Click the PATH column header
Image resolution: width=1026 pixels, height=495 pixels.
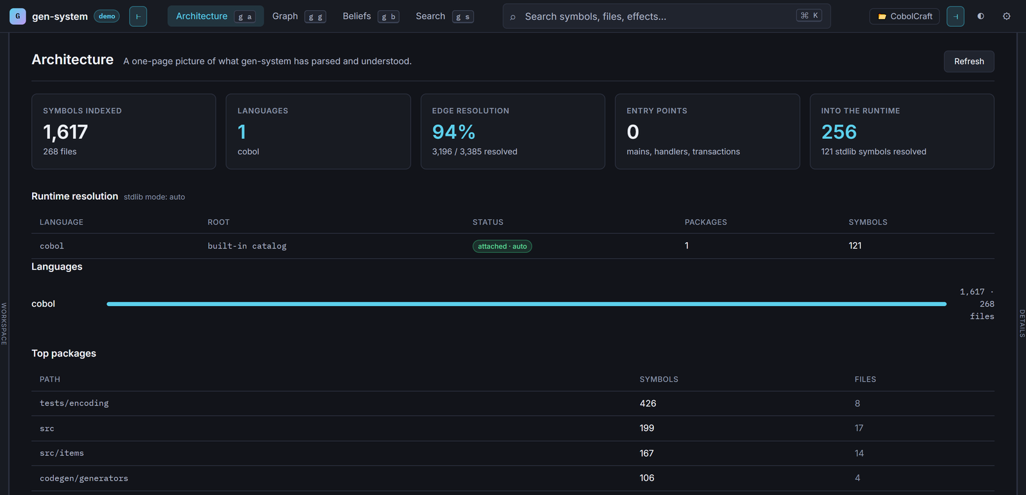[x=50, y=380]
